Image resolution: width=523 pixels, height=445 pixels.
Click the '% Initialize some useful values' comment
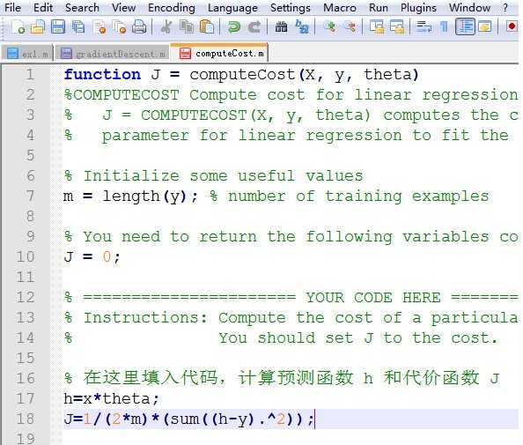[213, 175]
